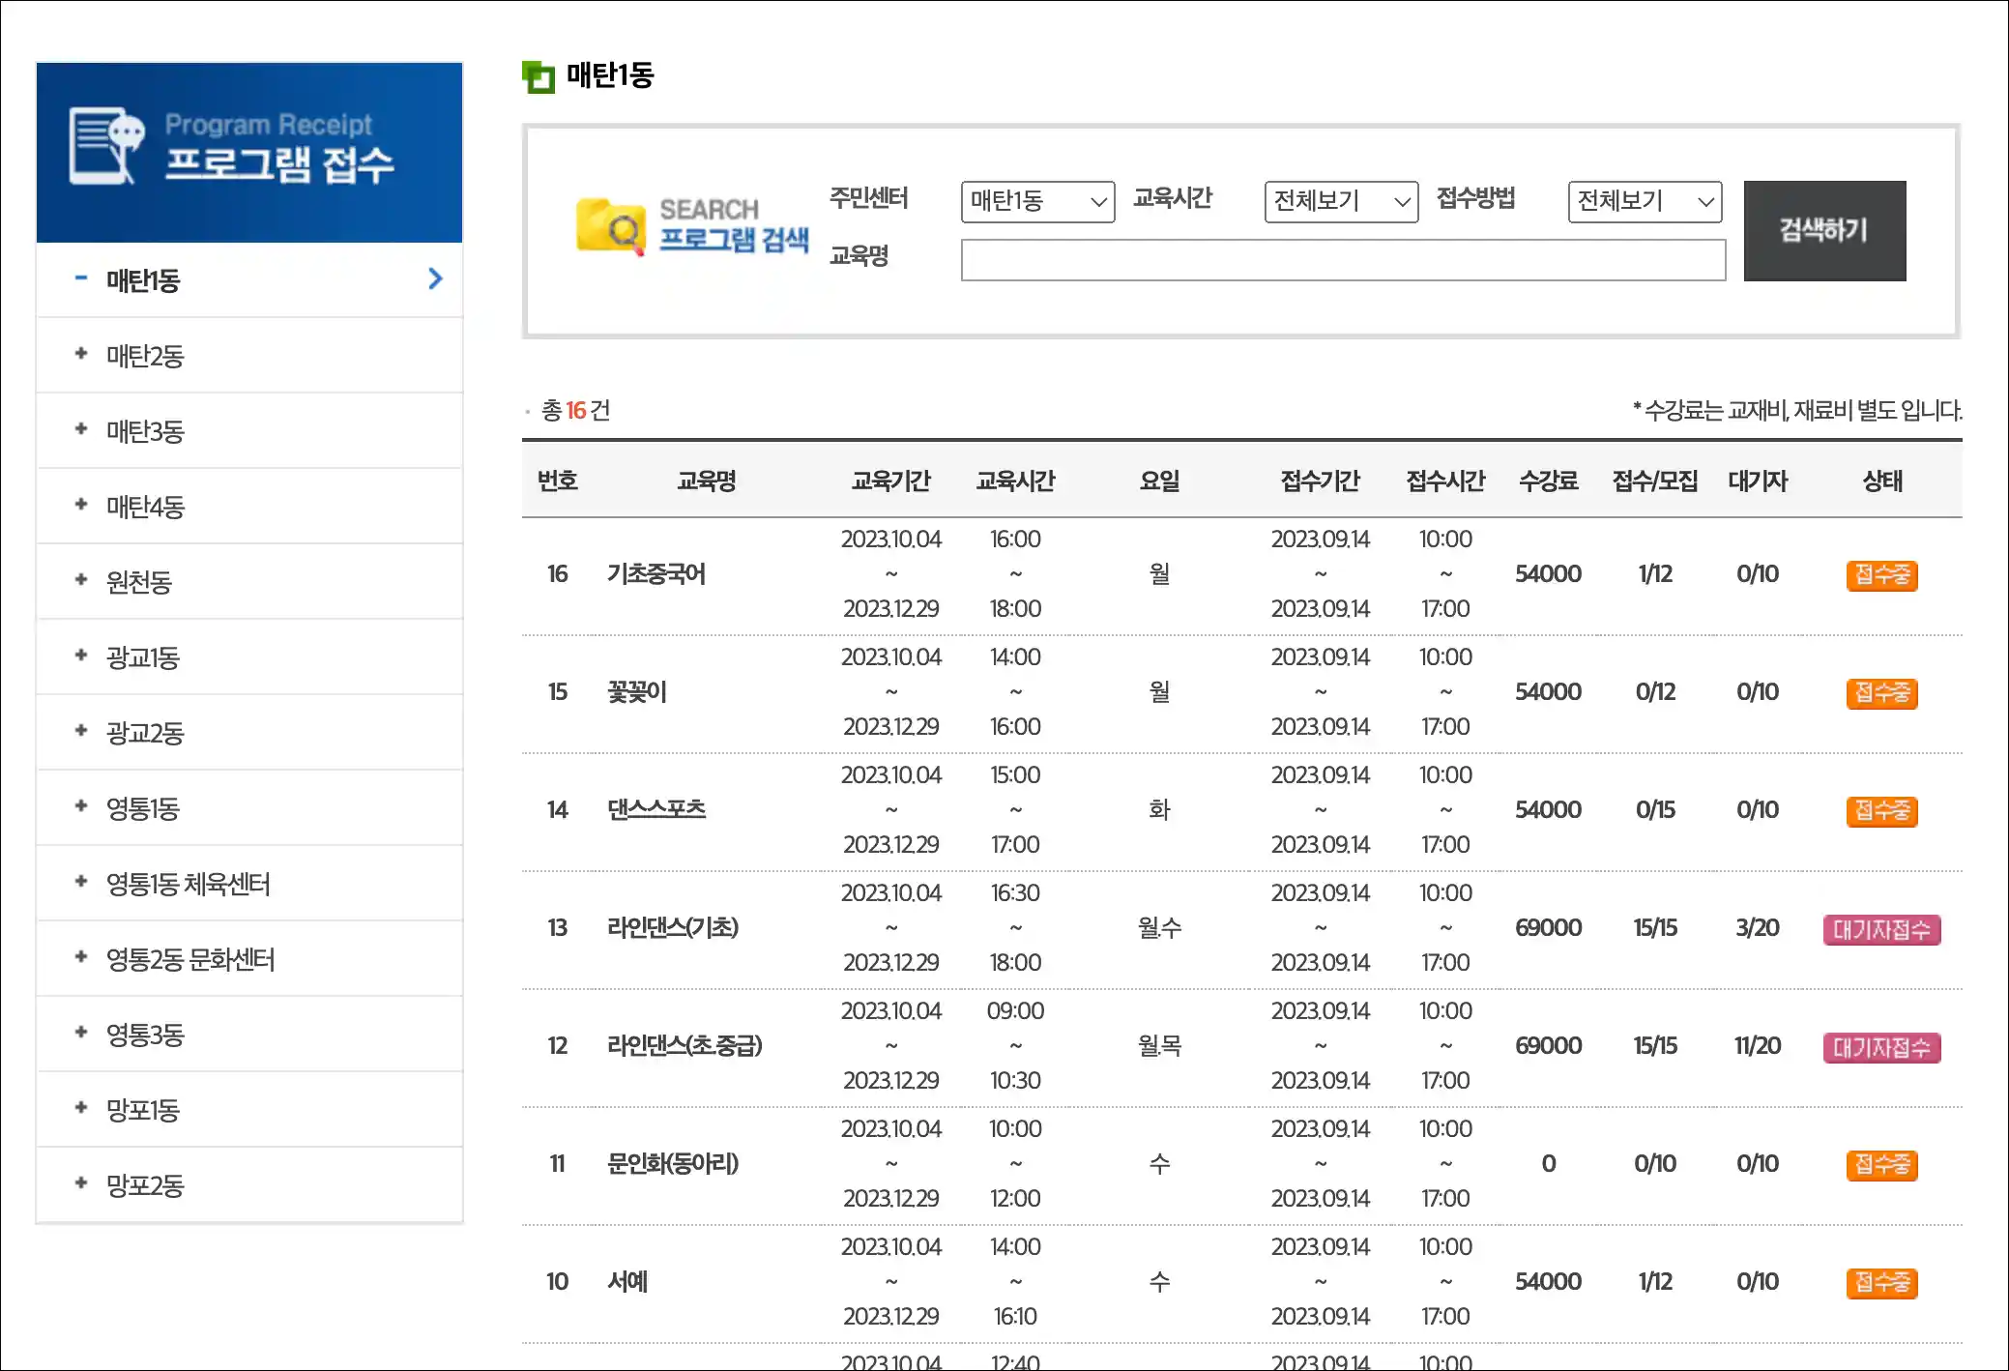The height and width of the screenshot is (1371, 2009).
Task: Open the 기초중국어 program link
Action: click(x=656, y=574)
